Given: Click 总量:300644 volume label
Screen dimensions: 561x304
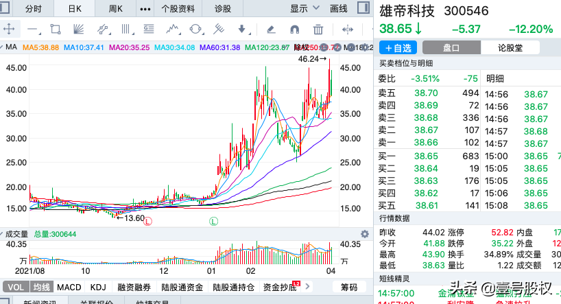Looking at the screenshot, I should 55,234.
